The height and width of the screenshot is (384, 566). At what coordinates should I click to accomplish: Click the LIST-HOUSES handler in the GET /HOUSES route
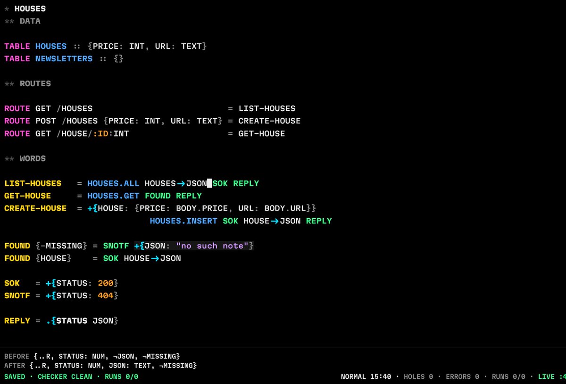[x=267, y=108]
